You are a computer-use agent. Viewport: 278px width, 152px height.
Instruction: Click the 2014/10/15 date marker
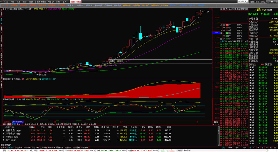click(18, 122)
